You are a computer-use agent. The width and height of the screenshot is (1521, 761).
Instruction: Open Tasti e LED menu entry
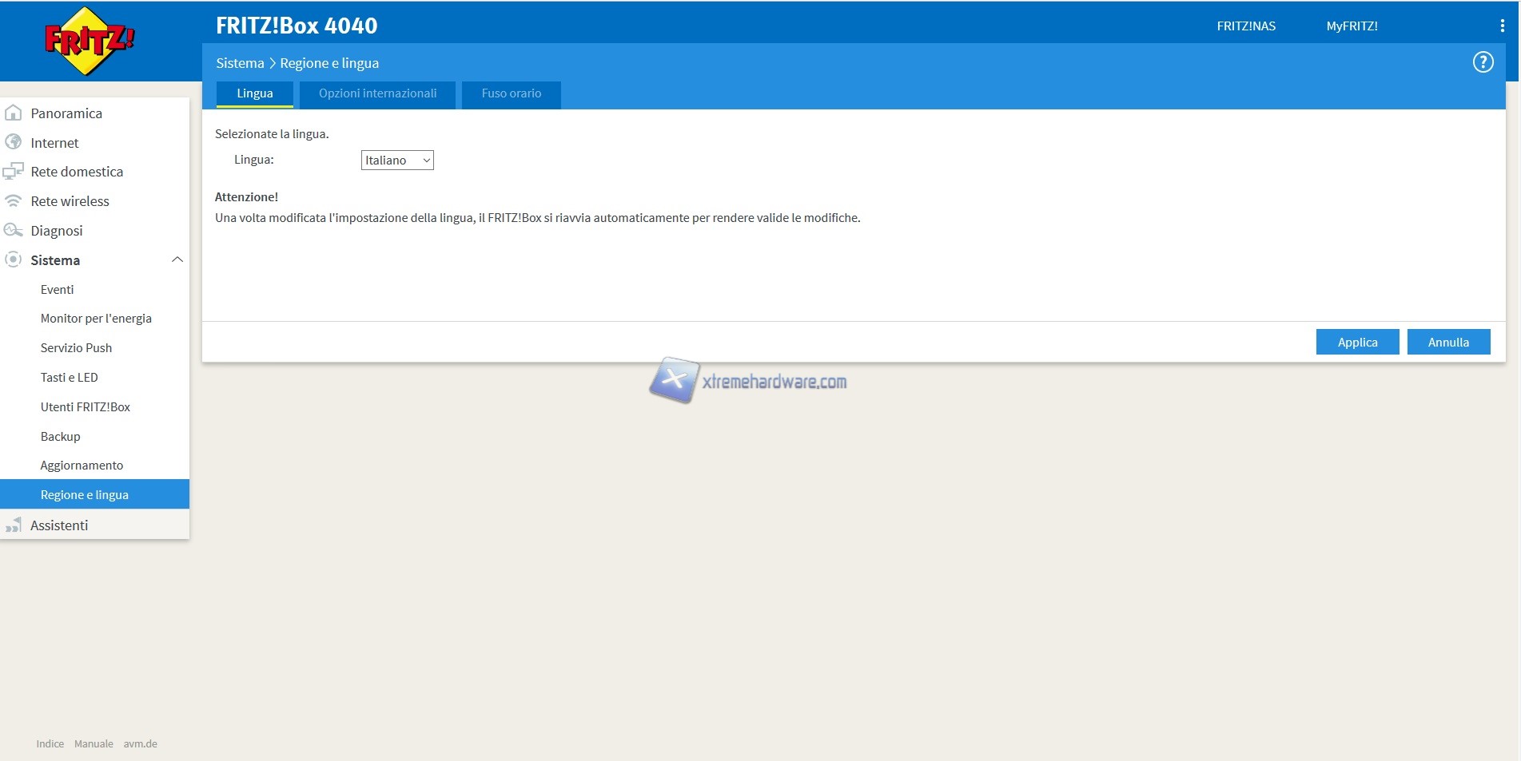click(x=69, y=378)
